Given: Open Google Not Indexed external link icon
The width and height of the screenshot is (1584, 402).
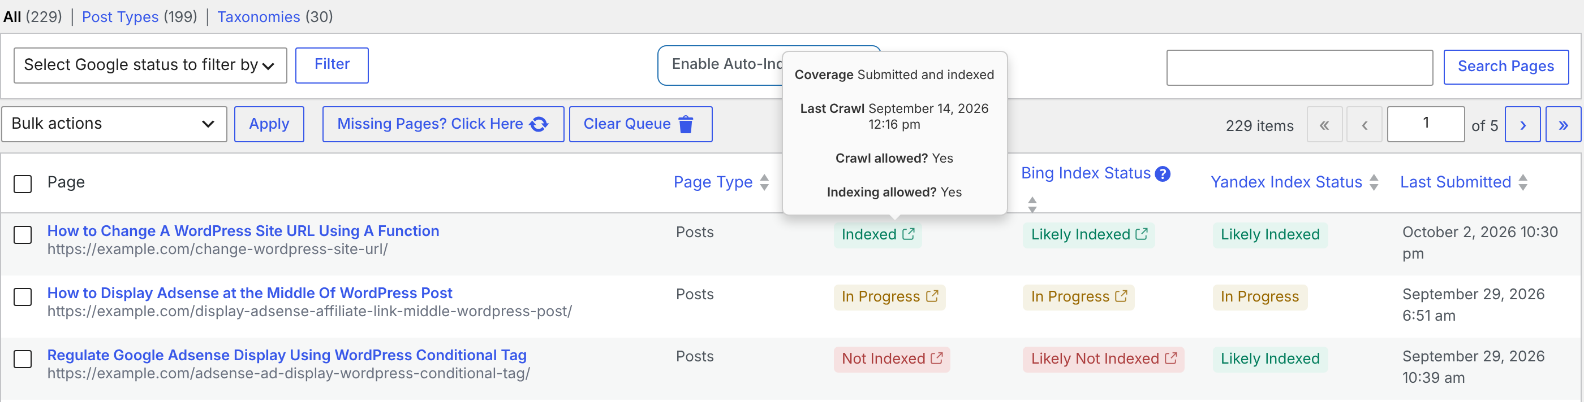Looking at the screenshot, I should click(936, 358).
